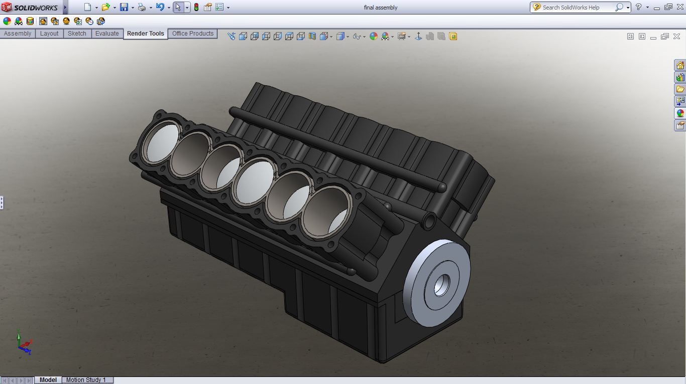Screen dimensions: 686x384
Task: Select the fifth cube display style icon
Action: [x=289, y=36]
